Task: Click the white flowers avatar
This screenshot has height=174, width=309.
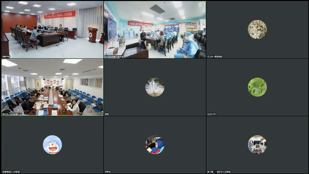Action: 257,29
